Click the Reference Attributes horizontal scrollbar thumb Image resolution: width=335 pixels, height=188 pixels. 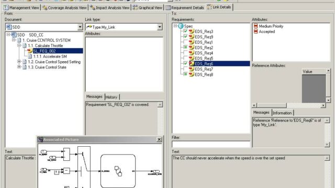pyautogui.click(x=272, y=105)
